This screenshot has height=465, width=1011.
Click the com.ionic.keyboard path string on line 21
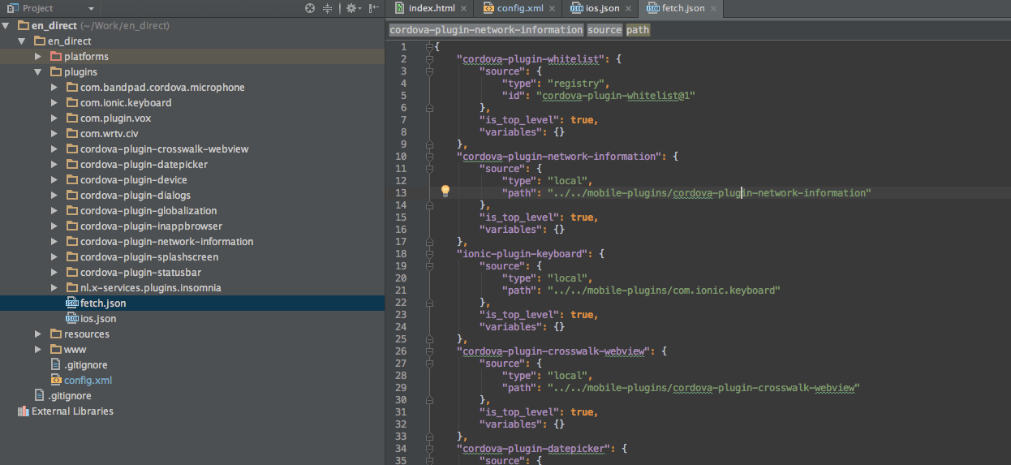(663, 291)
